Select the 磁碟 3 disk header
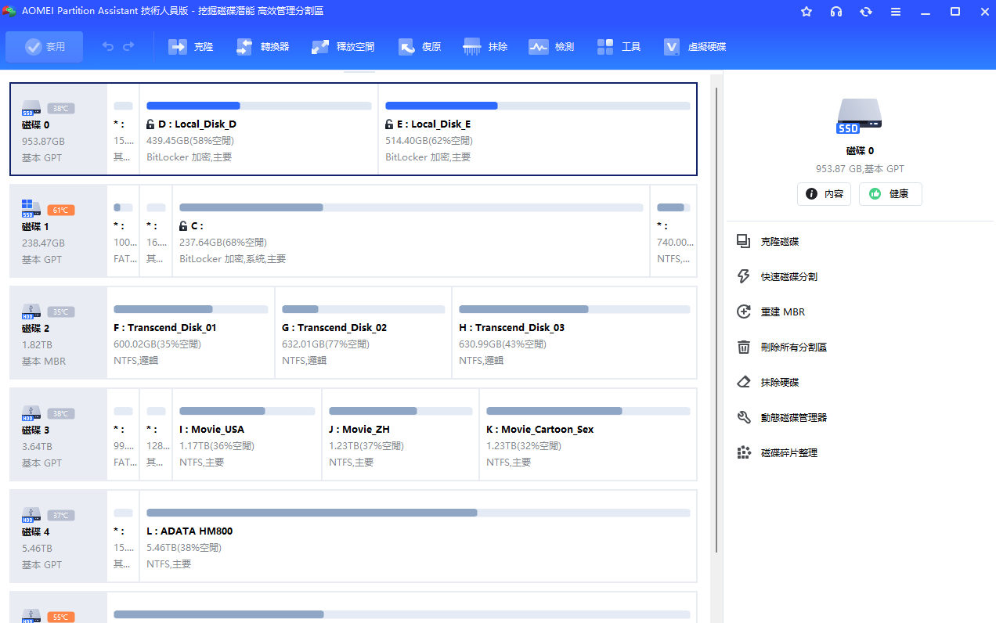 tap(59, 434)
